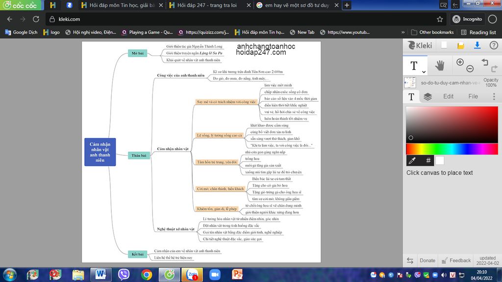Switch to the Text settings tab
Image resolution: width=502 pixels, height=282 pixels.
point(411,96)
